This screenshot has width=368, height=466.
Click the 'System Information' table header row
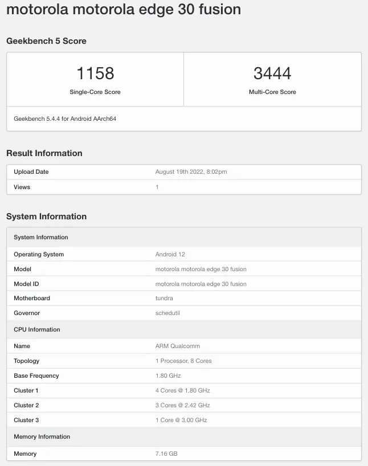184,237
